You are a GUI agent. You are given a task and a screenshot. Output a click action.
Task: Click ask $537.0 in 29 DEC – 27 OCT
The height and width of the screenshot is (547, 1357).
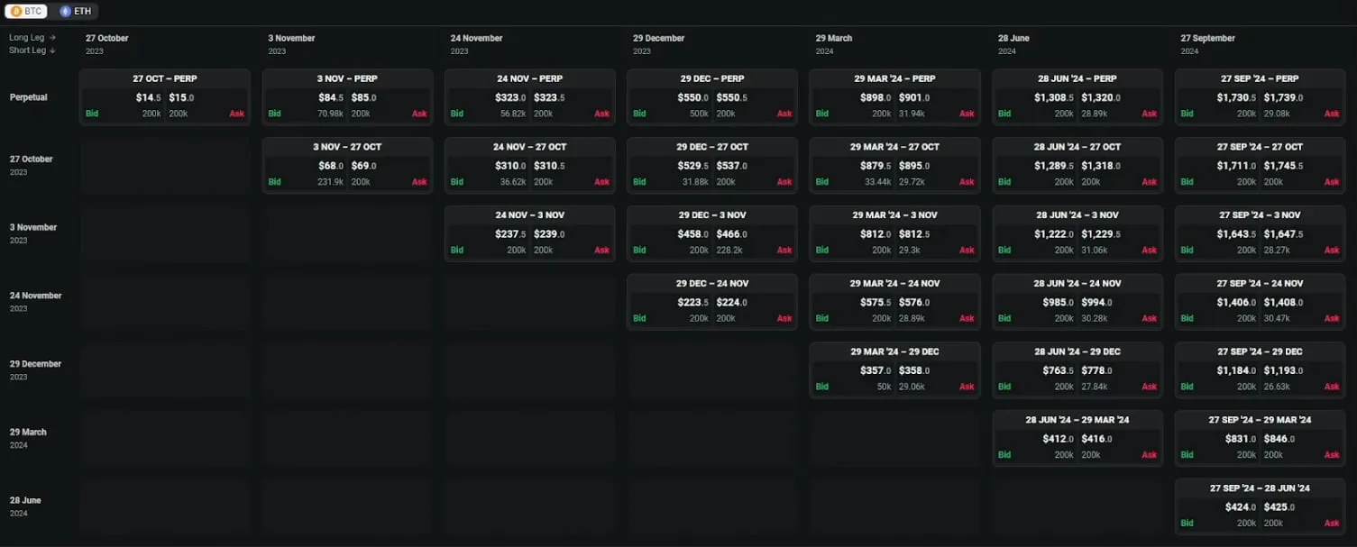click(x=732, y=166)
